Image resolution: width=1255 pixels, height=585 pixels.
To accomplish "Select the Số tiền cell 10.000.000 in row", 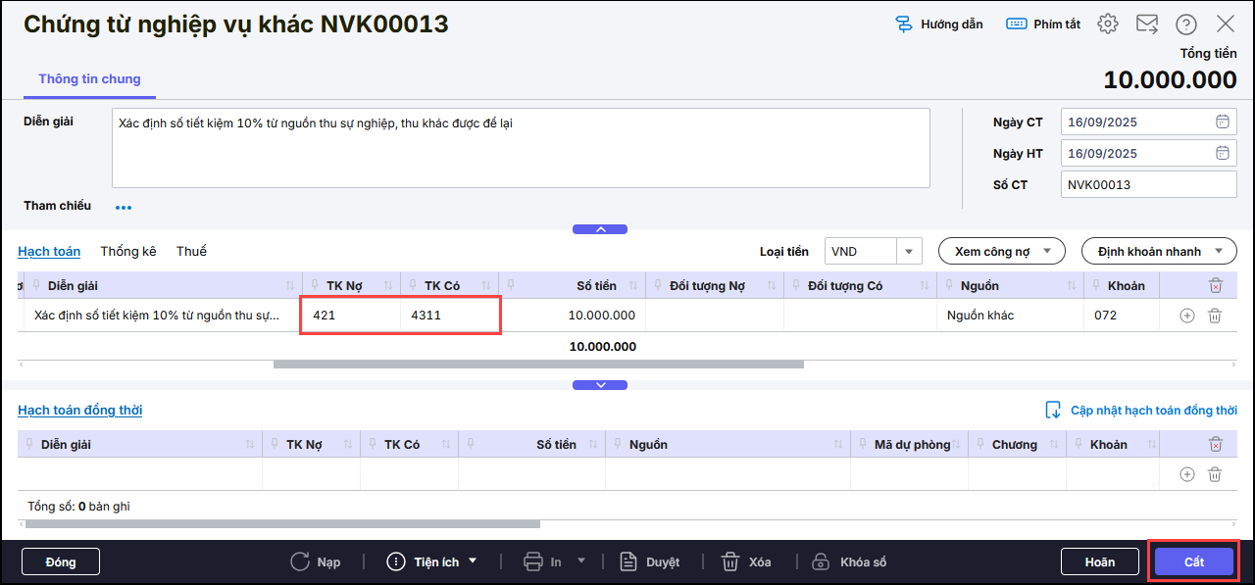I will [573, 316].
